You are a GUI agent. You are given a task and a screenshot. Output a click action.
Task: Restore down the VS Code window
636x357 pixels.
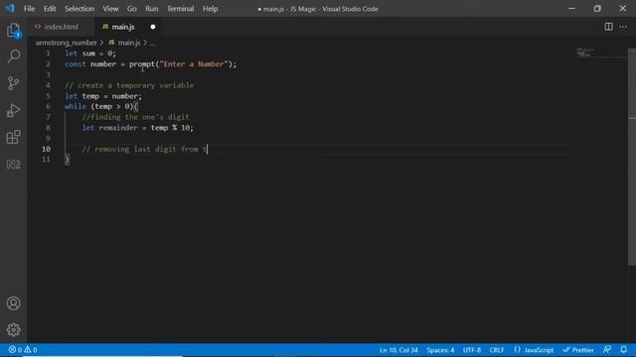pos(597,9)
